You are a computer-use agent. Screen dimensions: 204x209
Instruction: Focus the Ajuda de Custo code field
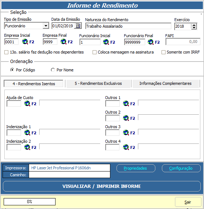(14, 103)
